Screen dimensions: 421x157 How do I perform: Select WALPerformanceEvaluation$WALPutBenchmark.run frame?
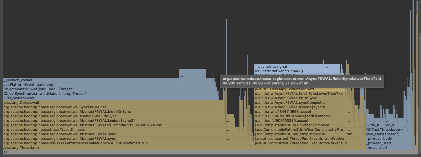129,143
